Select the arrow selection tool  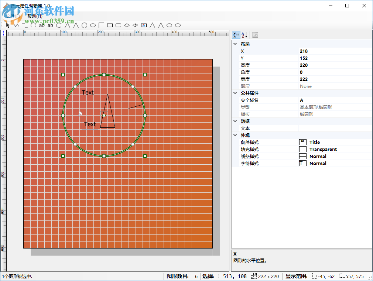[7, 25]
